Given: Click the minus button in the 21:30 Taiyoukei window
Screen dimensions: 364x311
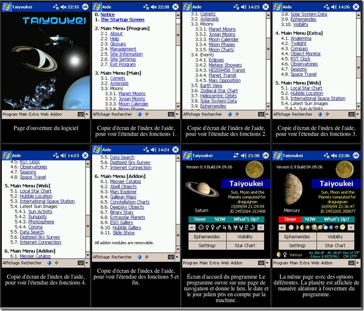Looking at the screenshot, I should (191, 228).
